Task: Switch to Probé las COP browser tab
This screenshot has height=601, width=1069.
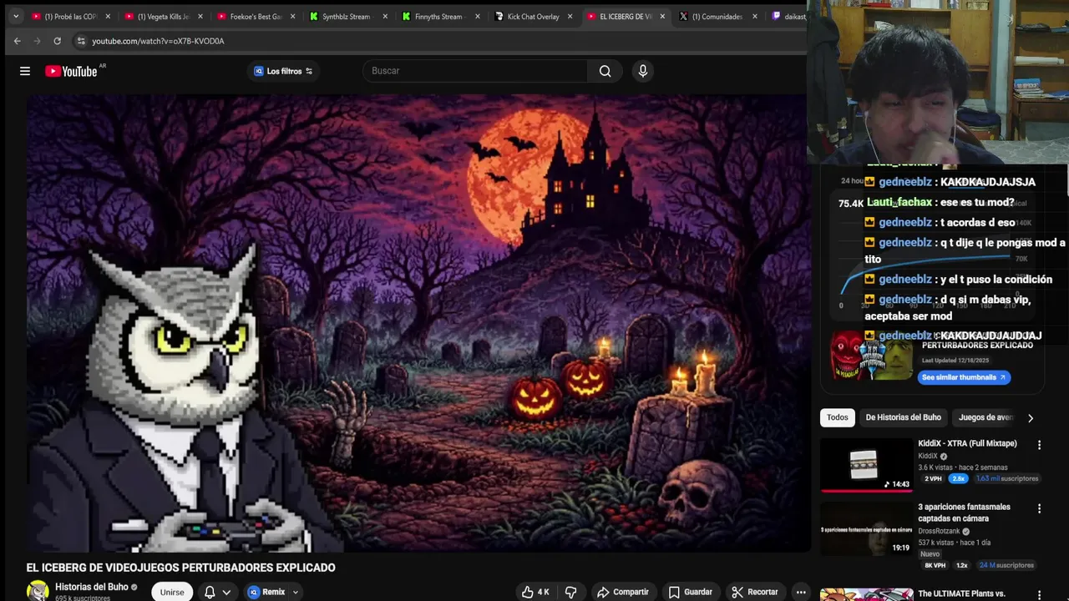Action: pos(71,16)
